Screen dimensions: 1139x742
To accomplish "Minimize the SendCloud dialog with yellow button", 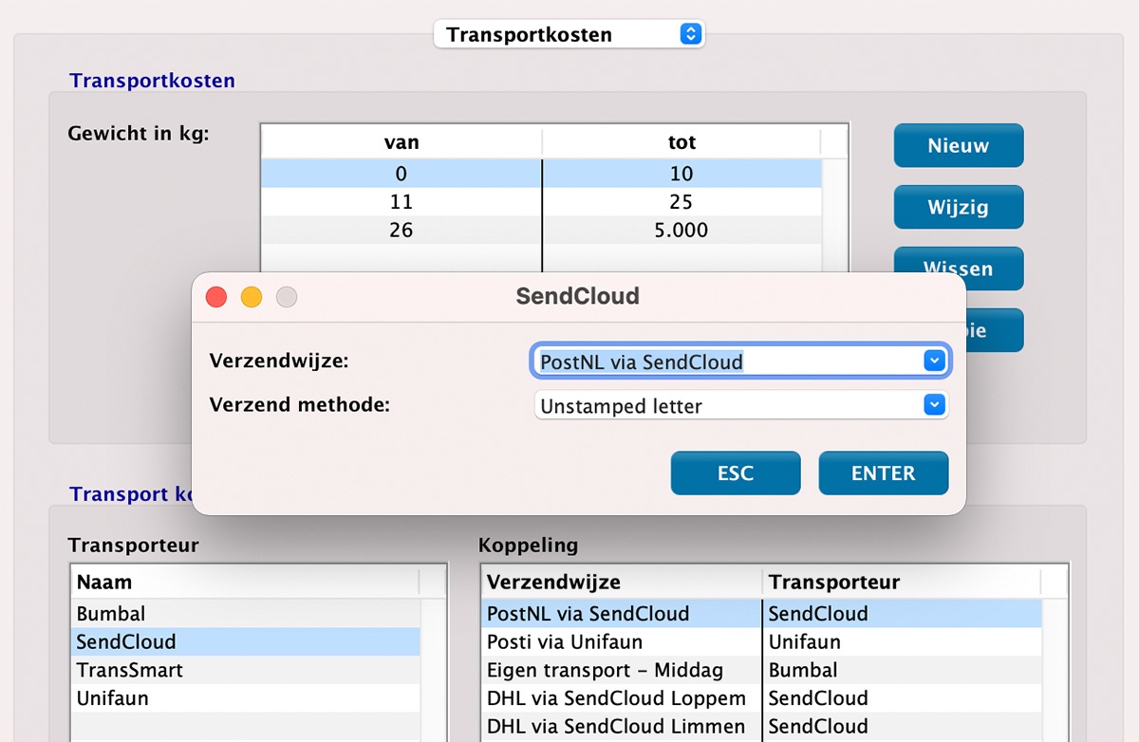I will [252, 297].
